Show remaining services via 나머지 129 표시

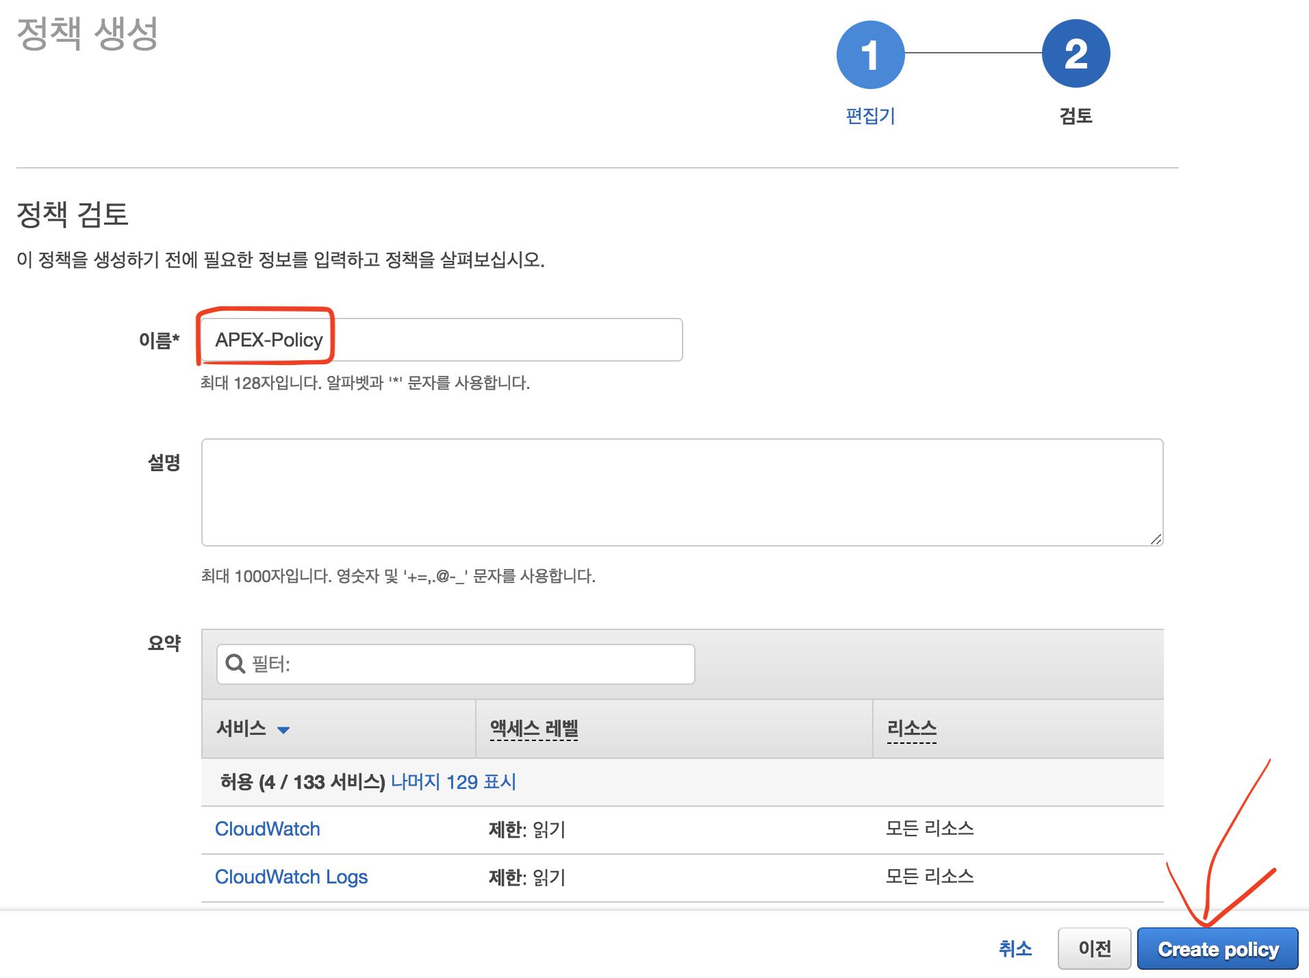pos(453,781)
